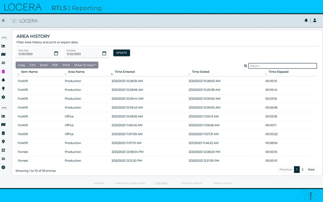This screenshot has width=323, height=202.
Task: Click the Update button
Action: [121, 53]
